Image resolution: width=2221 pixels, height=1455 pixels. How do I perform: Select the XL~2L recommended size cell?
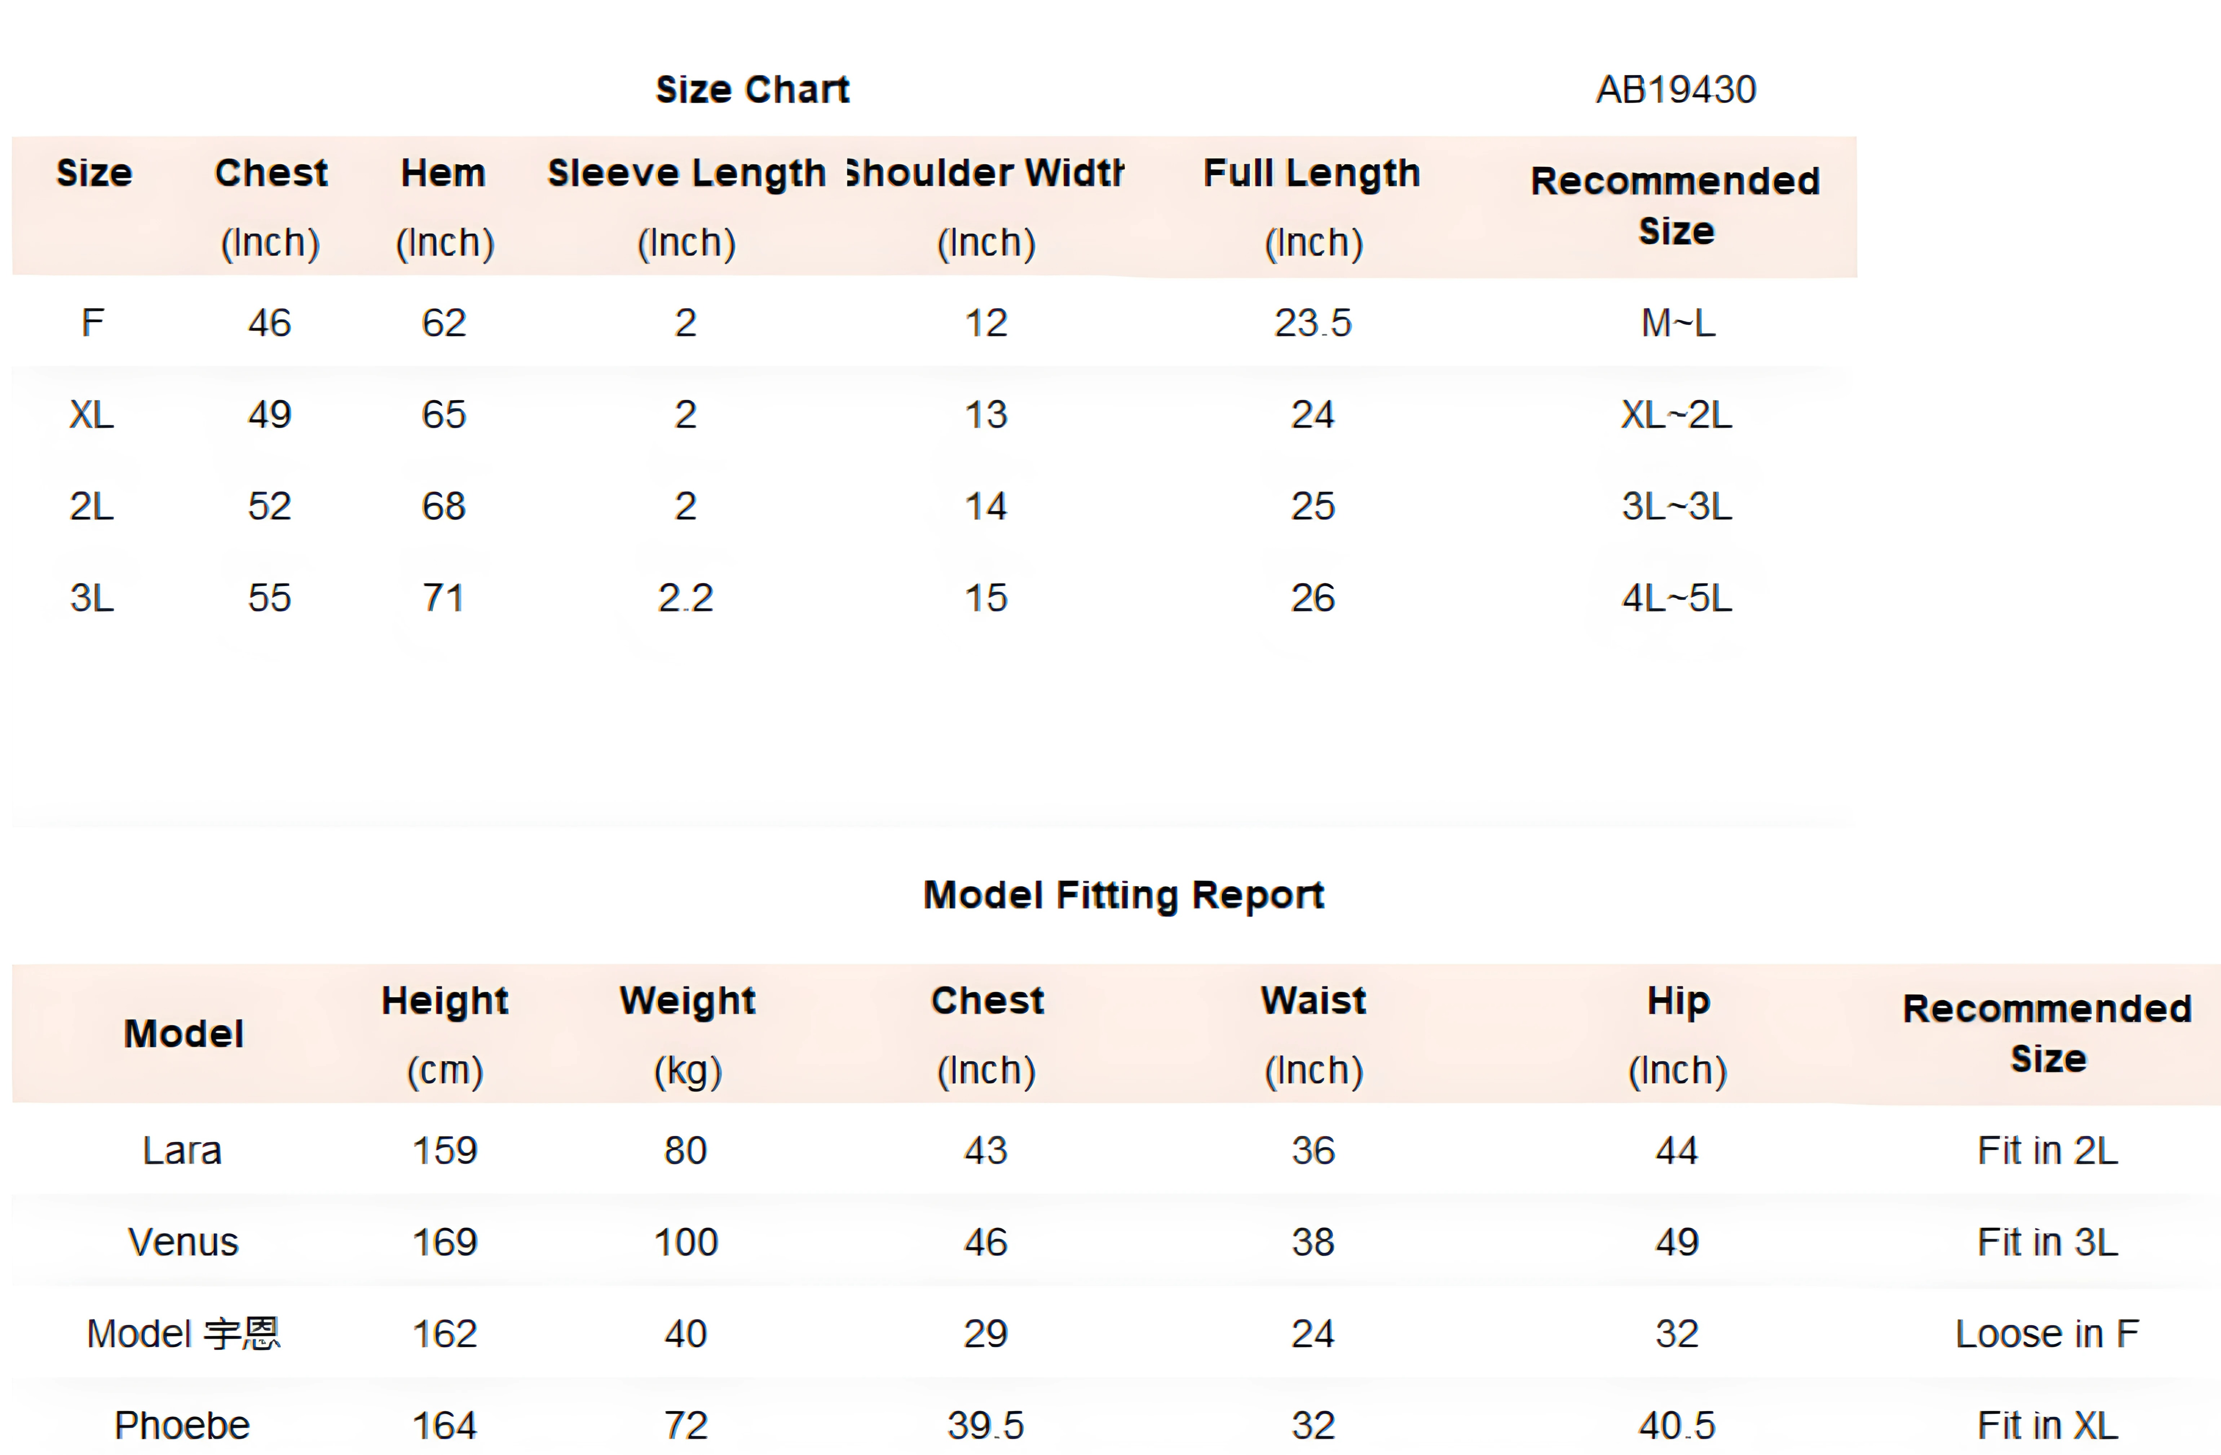[x=1677, y=414]
